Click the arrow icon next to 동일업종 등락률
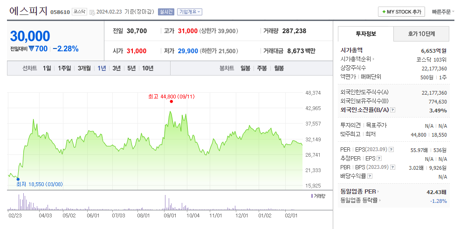460x229 pixels. [x=380, y=201]
